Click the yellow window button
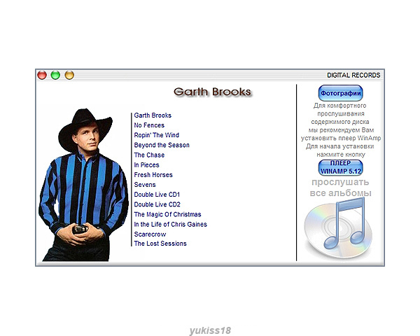The width and height of the screenshot is (420, 336). click(69, 75)
